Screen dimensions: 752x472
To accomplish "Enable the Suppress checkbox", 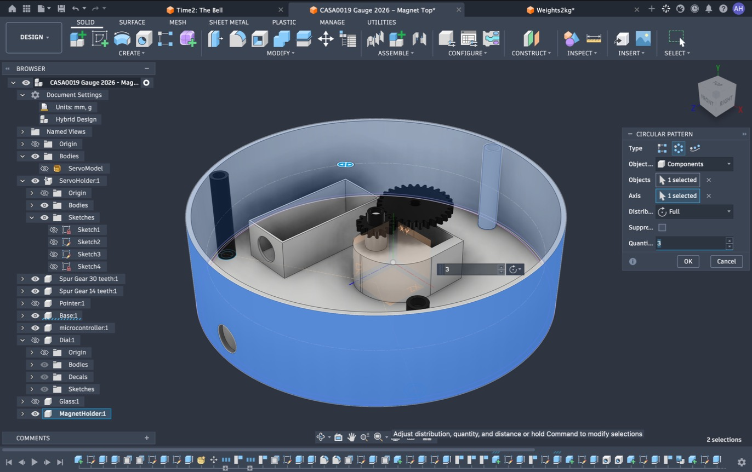I will point(662,227).
